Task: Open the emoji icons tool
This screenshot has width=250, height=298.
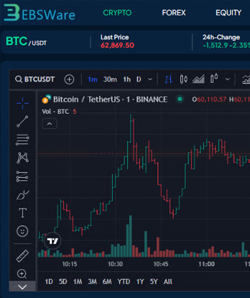Action: 22,231
